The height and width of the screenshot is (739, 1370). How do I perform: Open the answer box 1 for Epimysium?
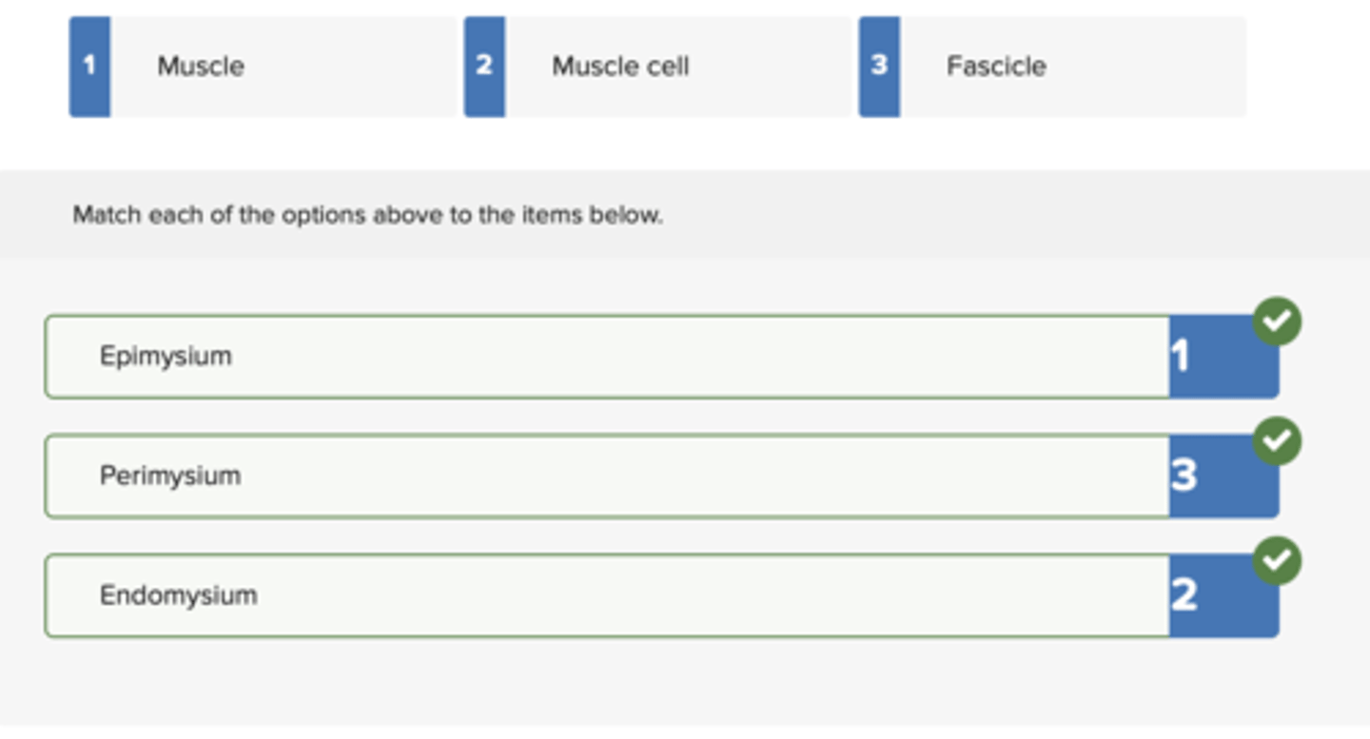coord(1223,357)
